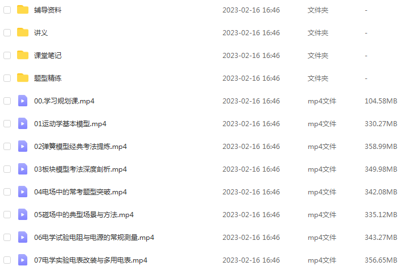
Task: Select checkbox for 04电场中的常考题型突破.mp4
Action: click(x=7, y=192)
